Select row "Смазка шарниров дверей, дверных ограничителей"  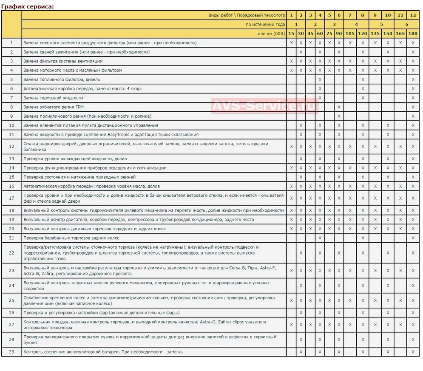point(210,147)
